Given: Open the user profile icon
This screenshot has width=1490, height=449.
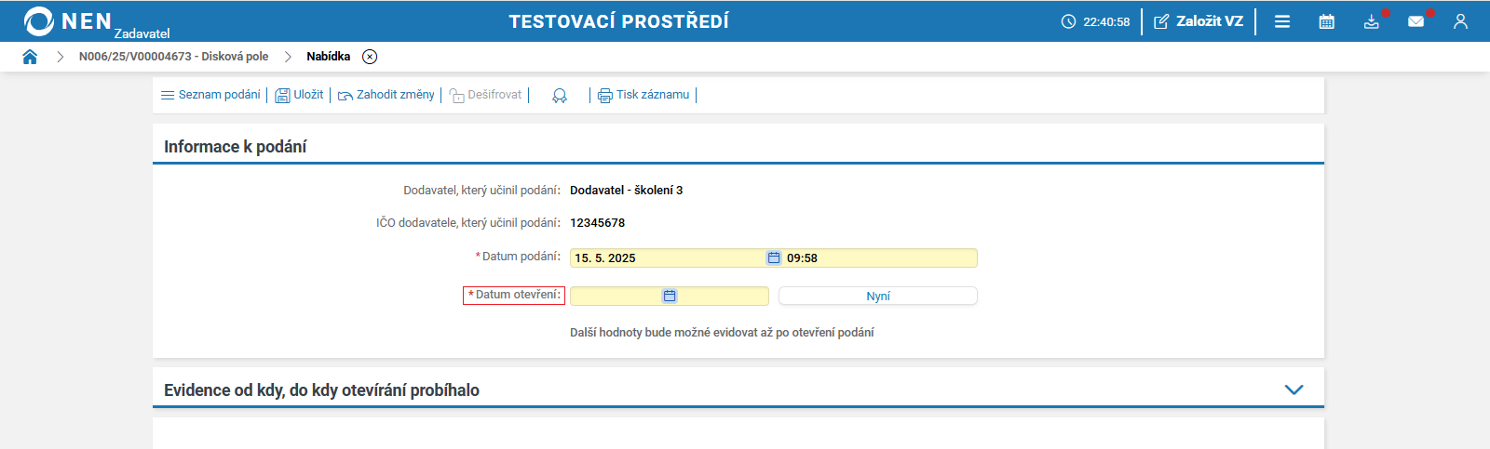Looking at the screenshot, I should [x=1460, y=21].
